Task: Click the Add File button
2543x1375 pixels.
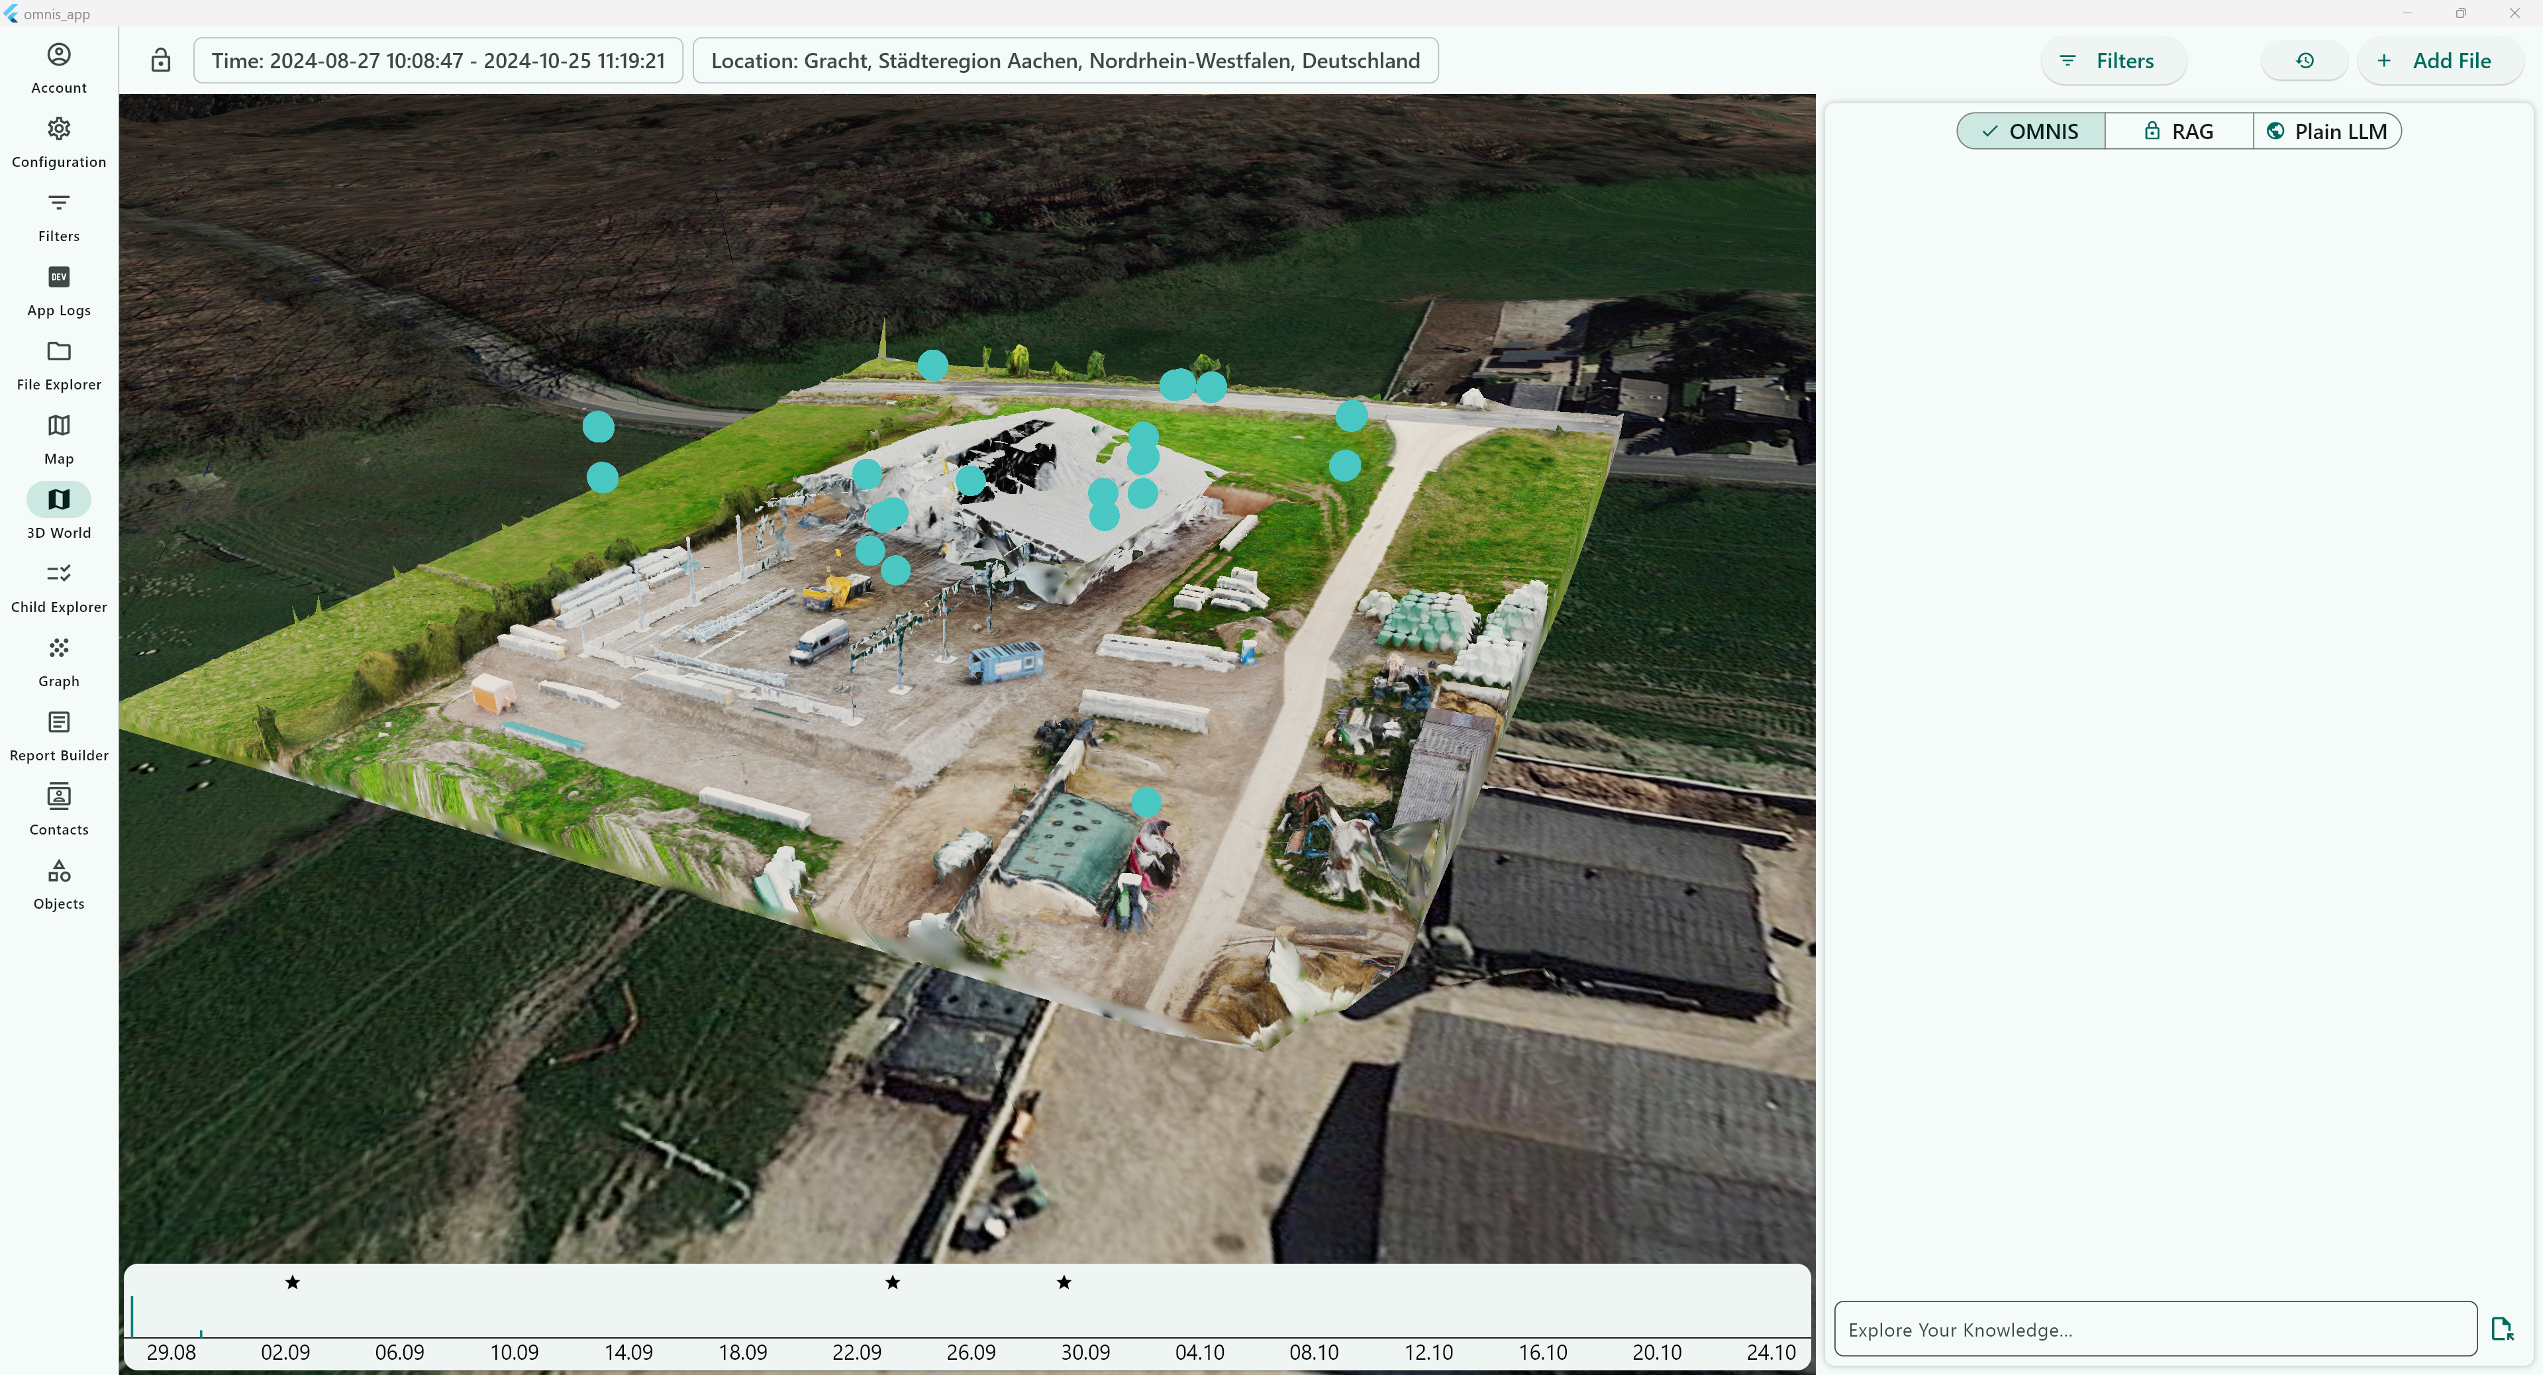Action: click(2437, 60)
